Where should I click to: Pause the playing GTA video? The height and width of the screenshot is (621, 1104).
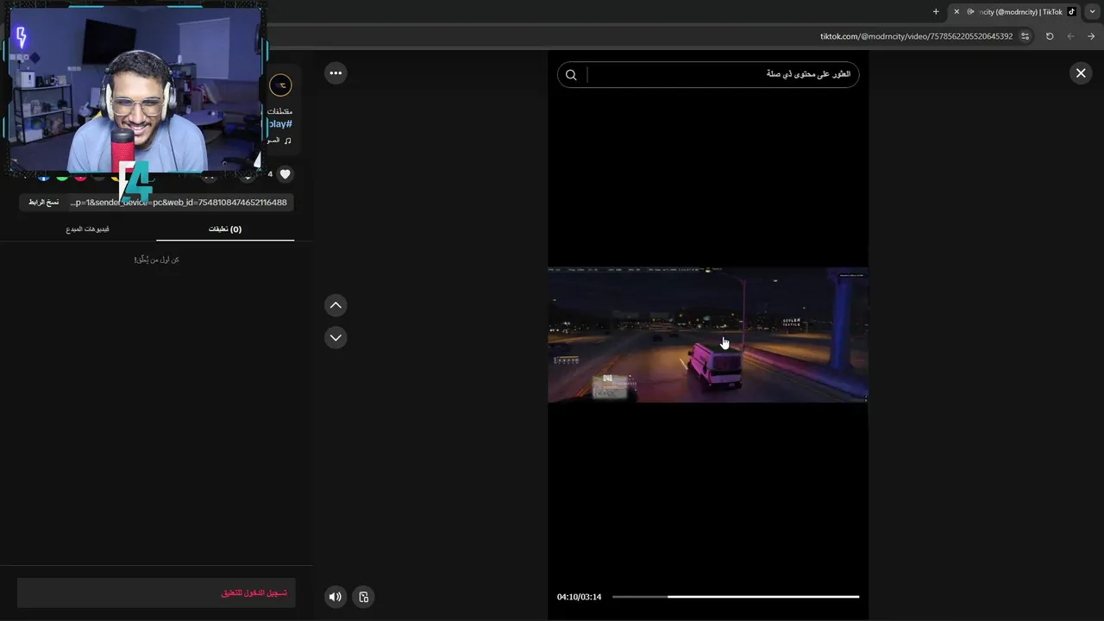(x=707, y=335)
